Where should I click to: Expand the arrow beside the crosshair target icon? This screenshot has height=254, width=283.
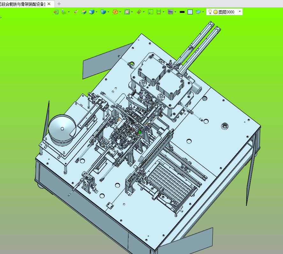pos(144,12)
